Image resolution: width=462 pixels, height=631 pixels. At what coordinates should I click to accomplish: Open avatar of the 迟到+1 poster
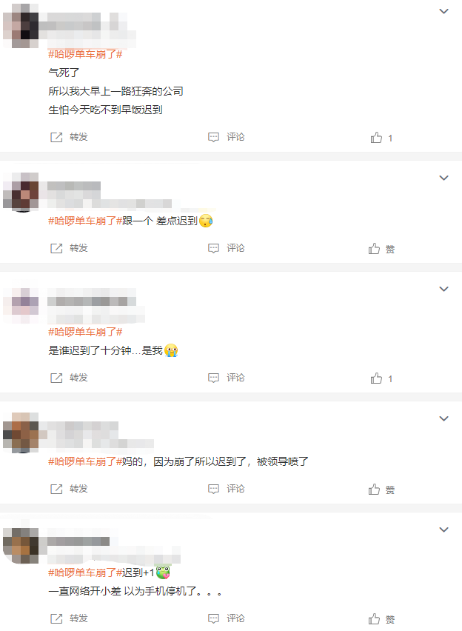[21, 546]
